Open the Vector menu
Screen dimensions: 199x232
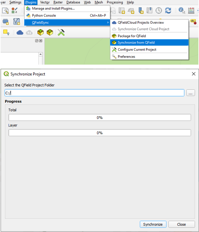(45, 2)
